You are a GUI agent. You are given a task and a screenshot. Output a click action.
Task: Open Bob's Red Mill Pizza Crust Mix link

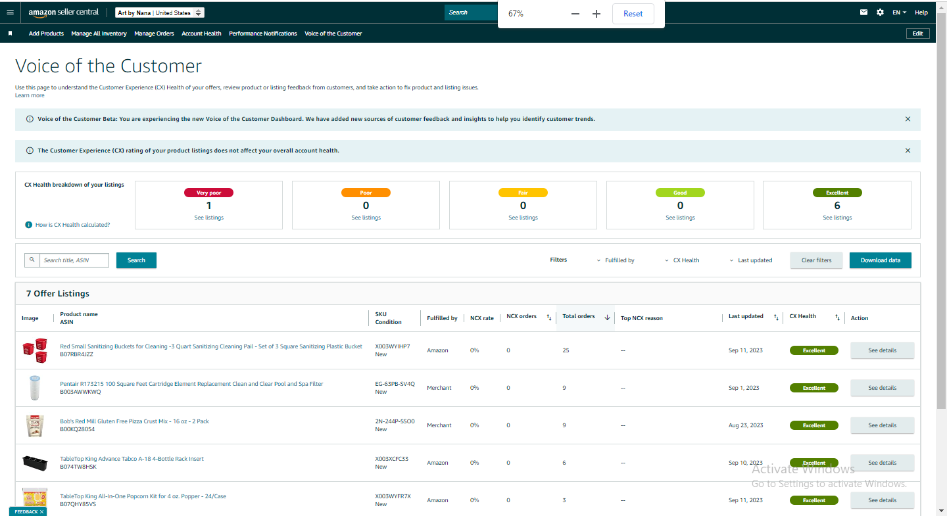click(x=134, y=421)
